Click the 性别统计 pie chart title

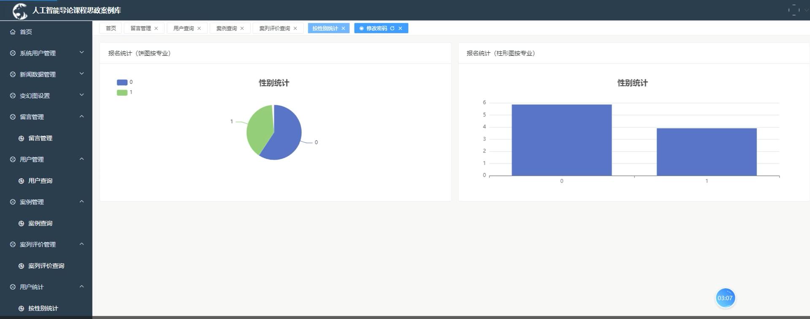[x=274, y=83]
